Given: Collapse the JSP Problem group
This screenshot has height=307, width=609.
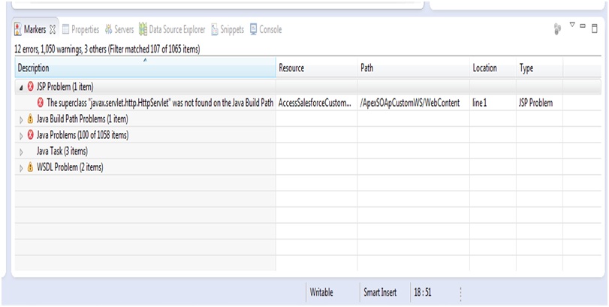Looking at the screenshot, I should coord(21,87).
